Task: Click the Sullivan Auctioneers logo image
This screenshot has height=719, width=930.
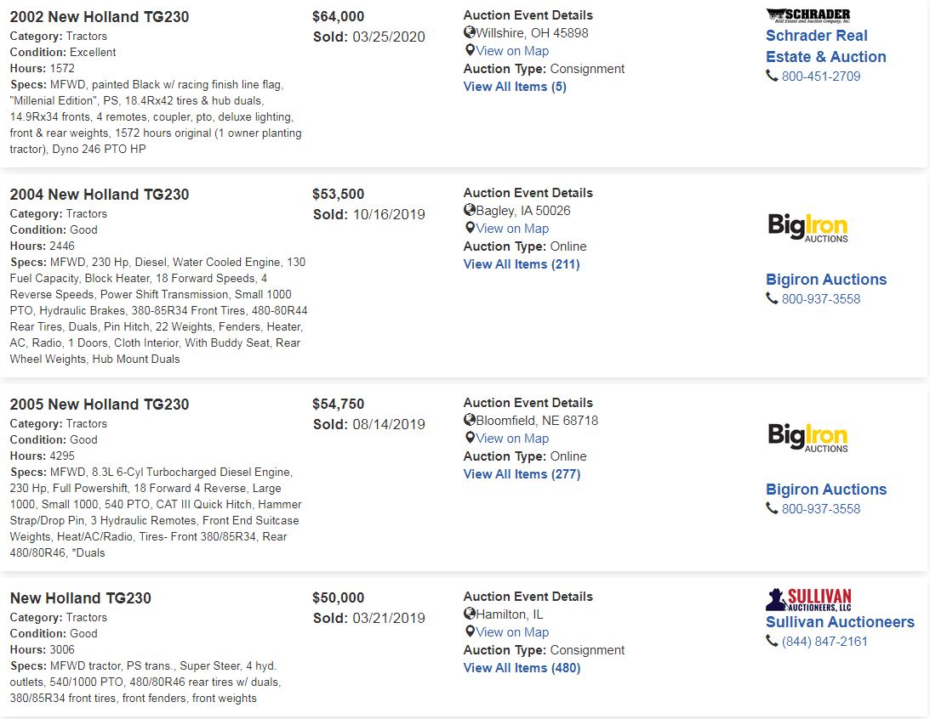Action: click(x=808, y=599)
